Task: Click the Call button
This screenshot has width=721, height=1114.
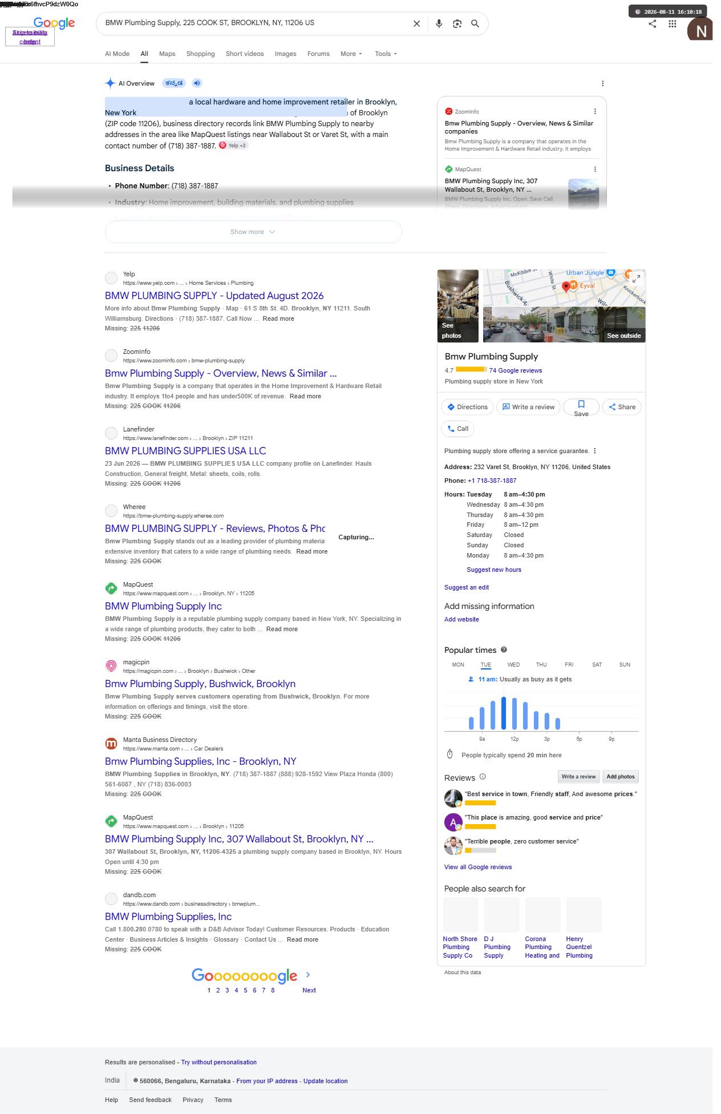Action: point(457,429)
